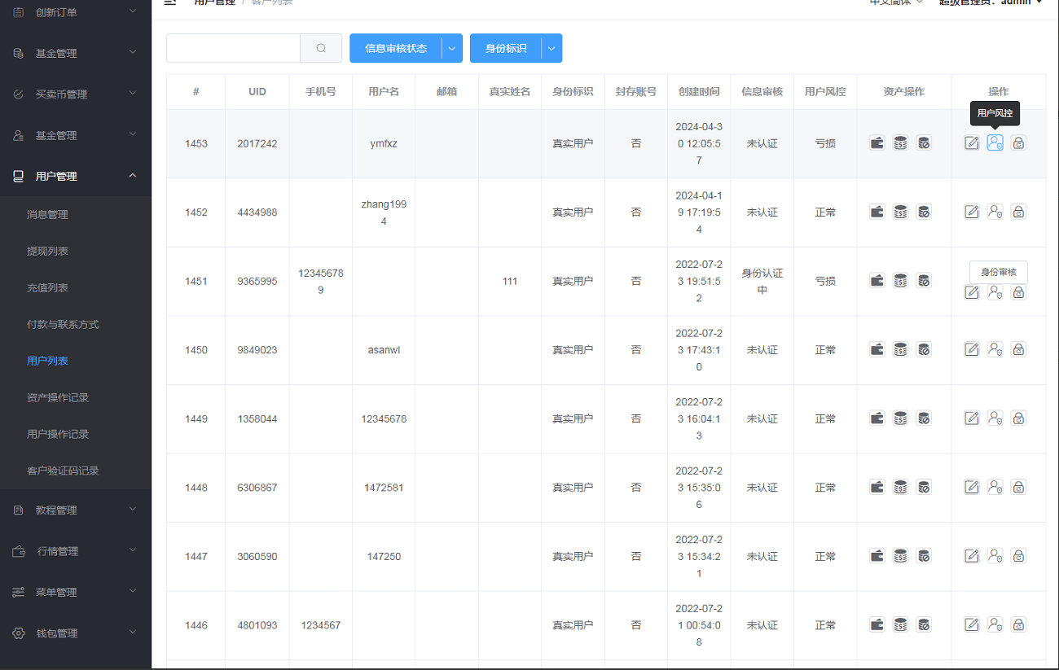Viewport: 1059px width, 670px height.
Task: Expand the 行情管理 sidebar menu
Action: click(76, 551)
